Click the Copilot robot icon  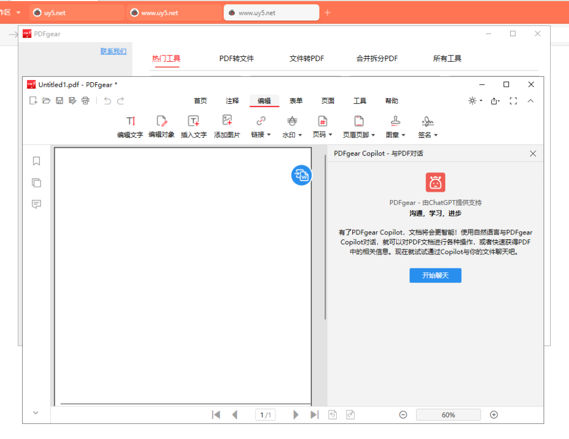coord(436,182)
